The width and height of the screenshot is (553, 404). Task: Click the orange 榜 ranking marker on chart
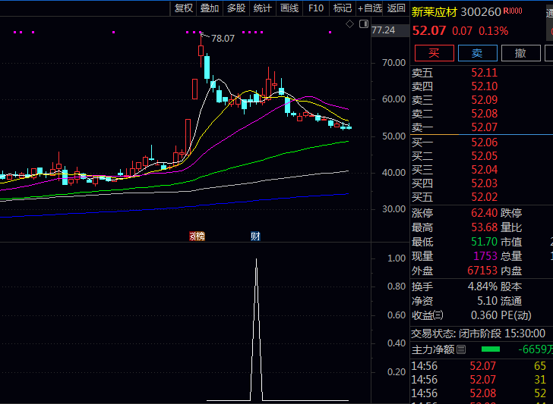point(200,236)
